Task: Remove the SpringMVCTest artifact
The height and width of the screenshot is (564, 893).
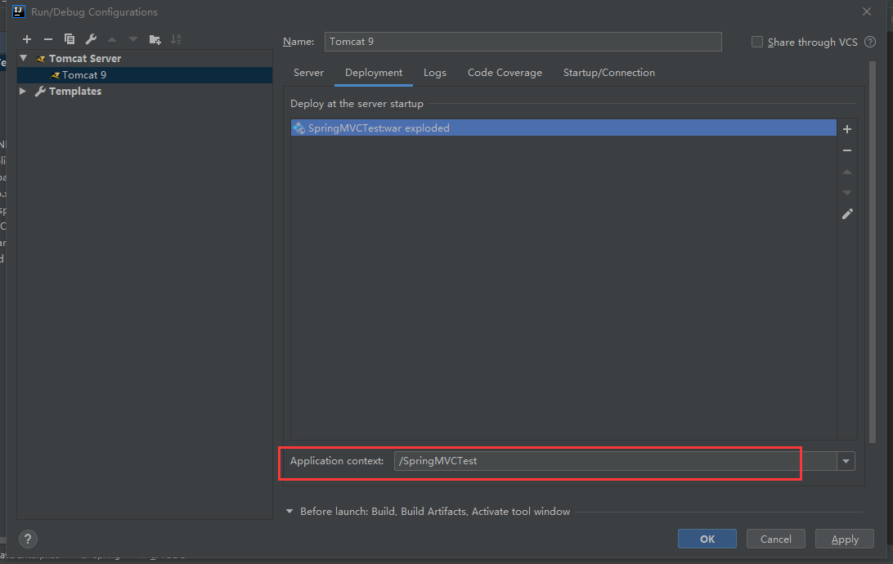Action: tap(847, 150)
